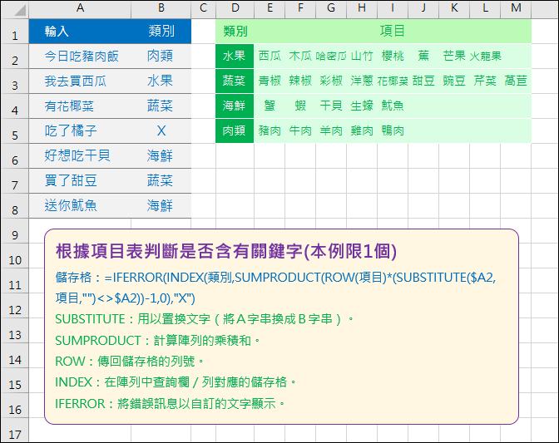Viewport: 559px width, 443px height.
Task: Select column M header
Action: (516, 8)
